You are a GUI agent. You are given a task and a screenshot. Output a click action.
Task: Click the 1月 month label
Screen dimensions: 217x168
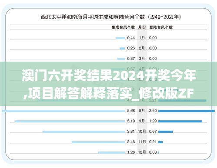pyautogui.click(x=142, y=38)
